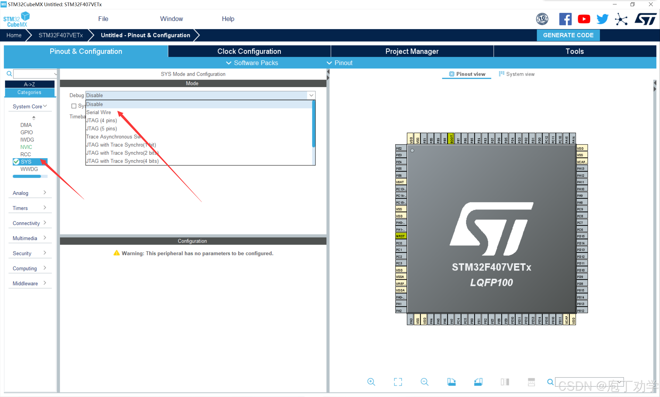Click the Facebook icon in the header

coord(565,19)
